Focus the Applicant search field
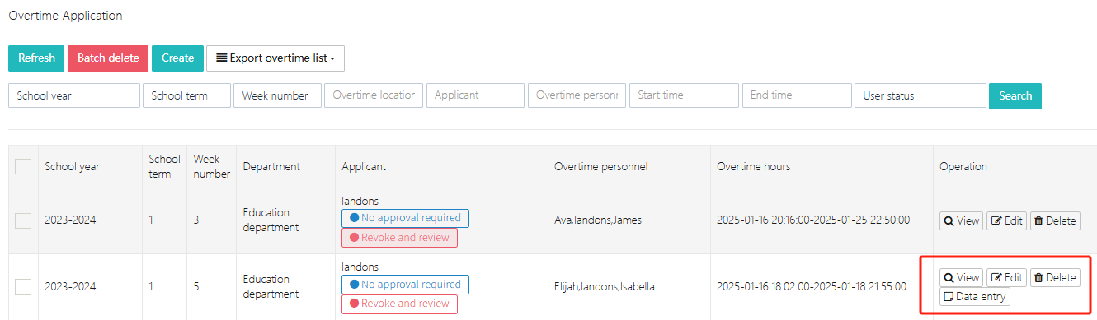This screenshot has height=320, width=1097. (475, 95)
